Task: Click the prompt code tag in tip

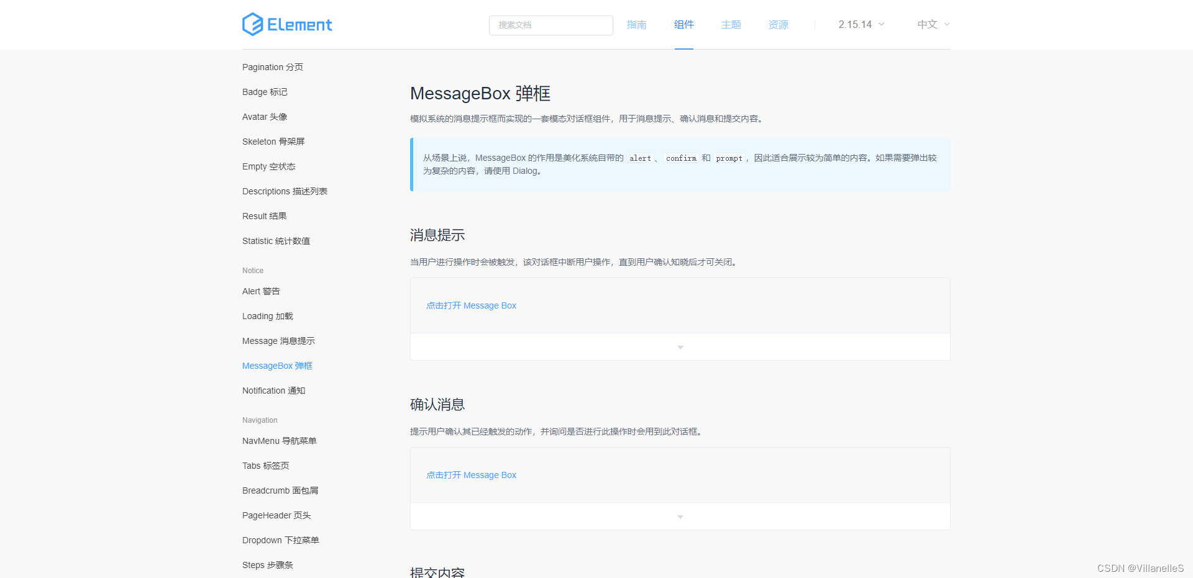Action: coord(729,158)
